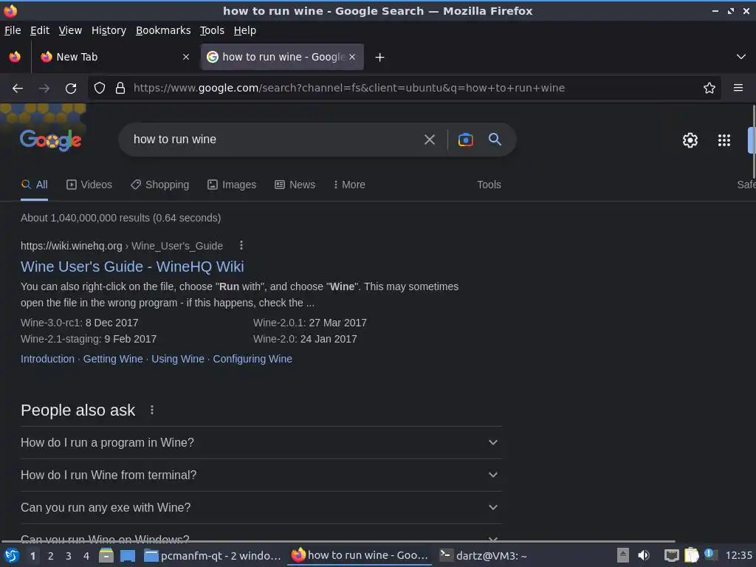The height and width of the screenshot is (567, 756).
Task: Open update notifier tray icon
Action: point(709,554)
